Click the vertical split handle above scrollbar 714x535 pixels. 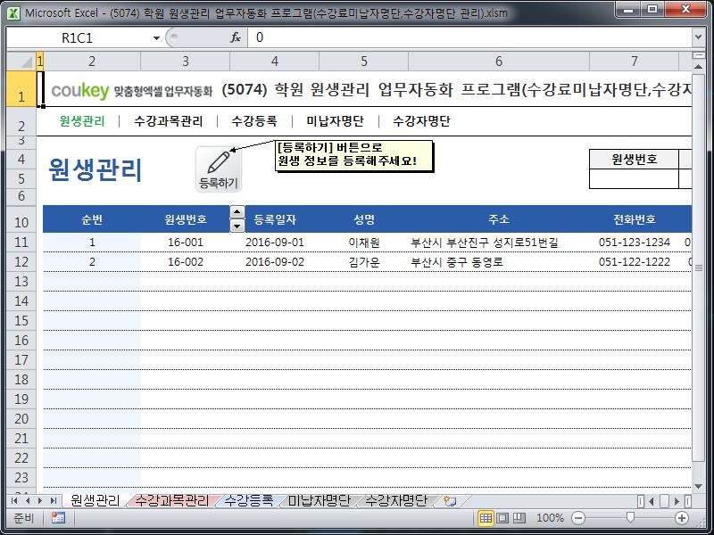(x=699, y=55)
